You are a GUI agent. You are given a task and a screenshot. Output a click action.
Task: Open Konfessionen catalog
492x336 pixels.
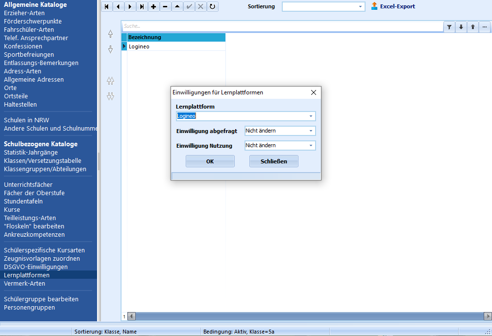pos(23,46)
